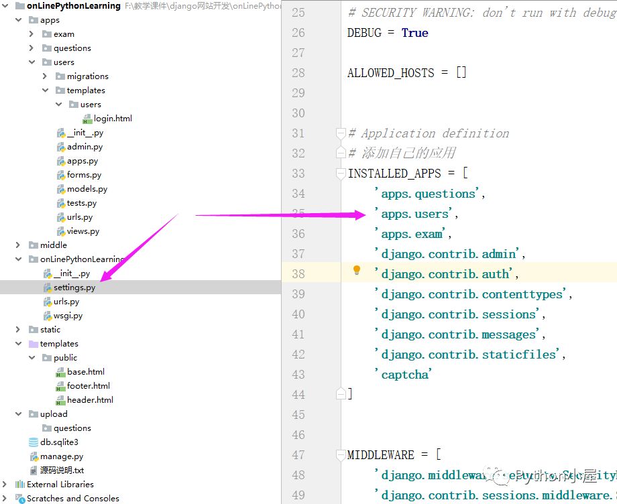Click 'django.contrib.staticfiles' entry in code
Screen dimensions: 617x504
click(x=468, y=355)
